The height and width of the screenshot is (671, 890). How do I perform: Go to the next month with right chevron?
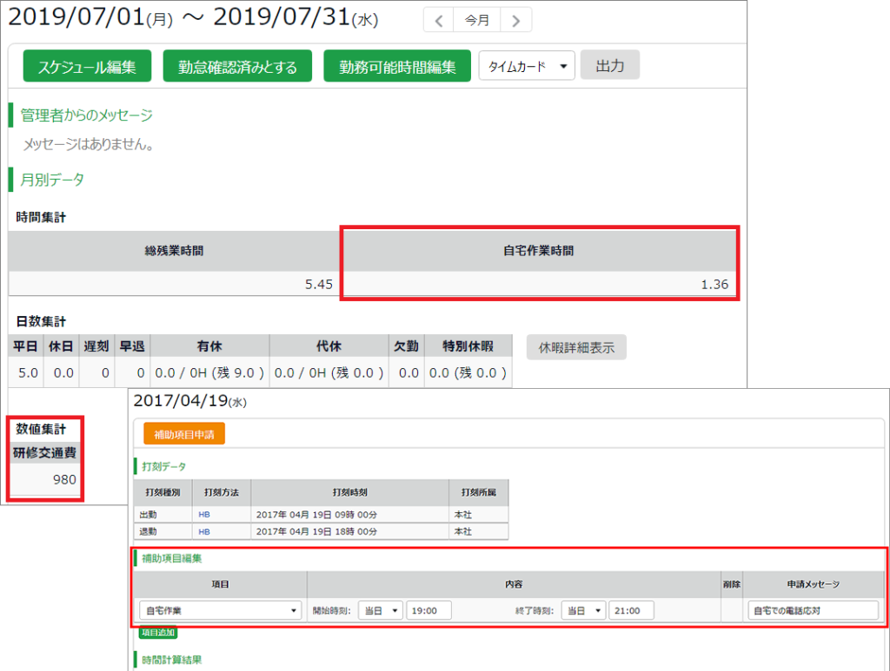tap(516, 20)
